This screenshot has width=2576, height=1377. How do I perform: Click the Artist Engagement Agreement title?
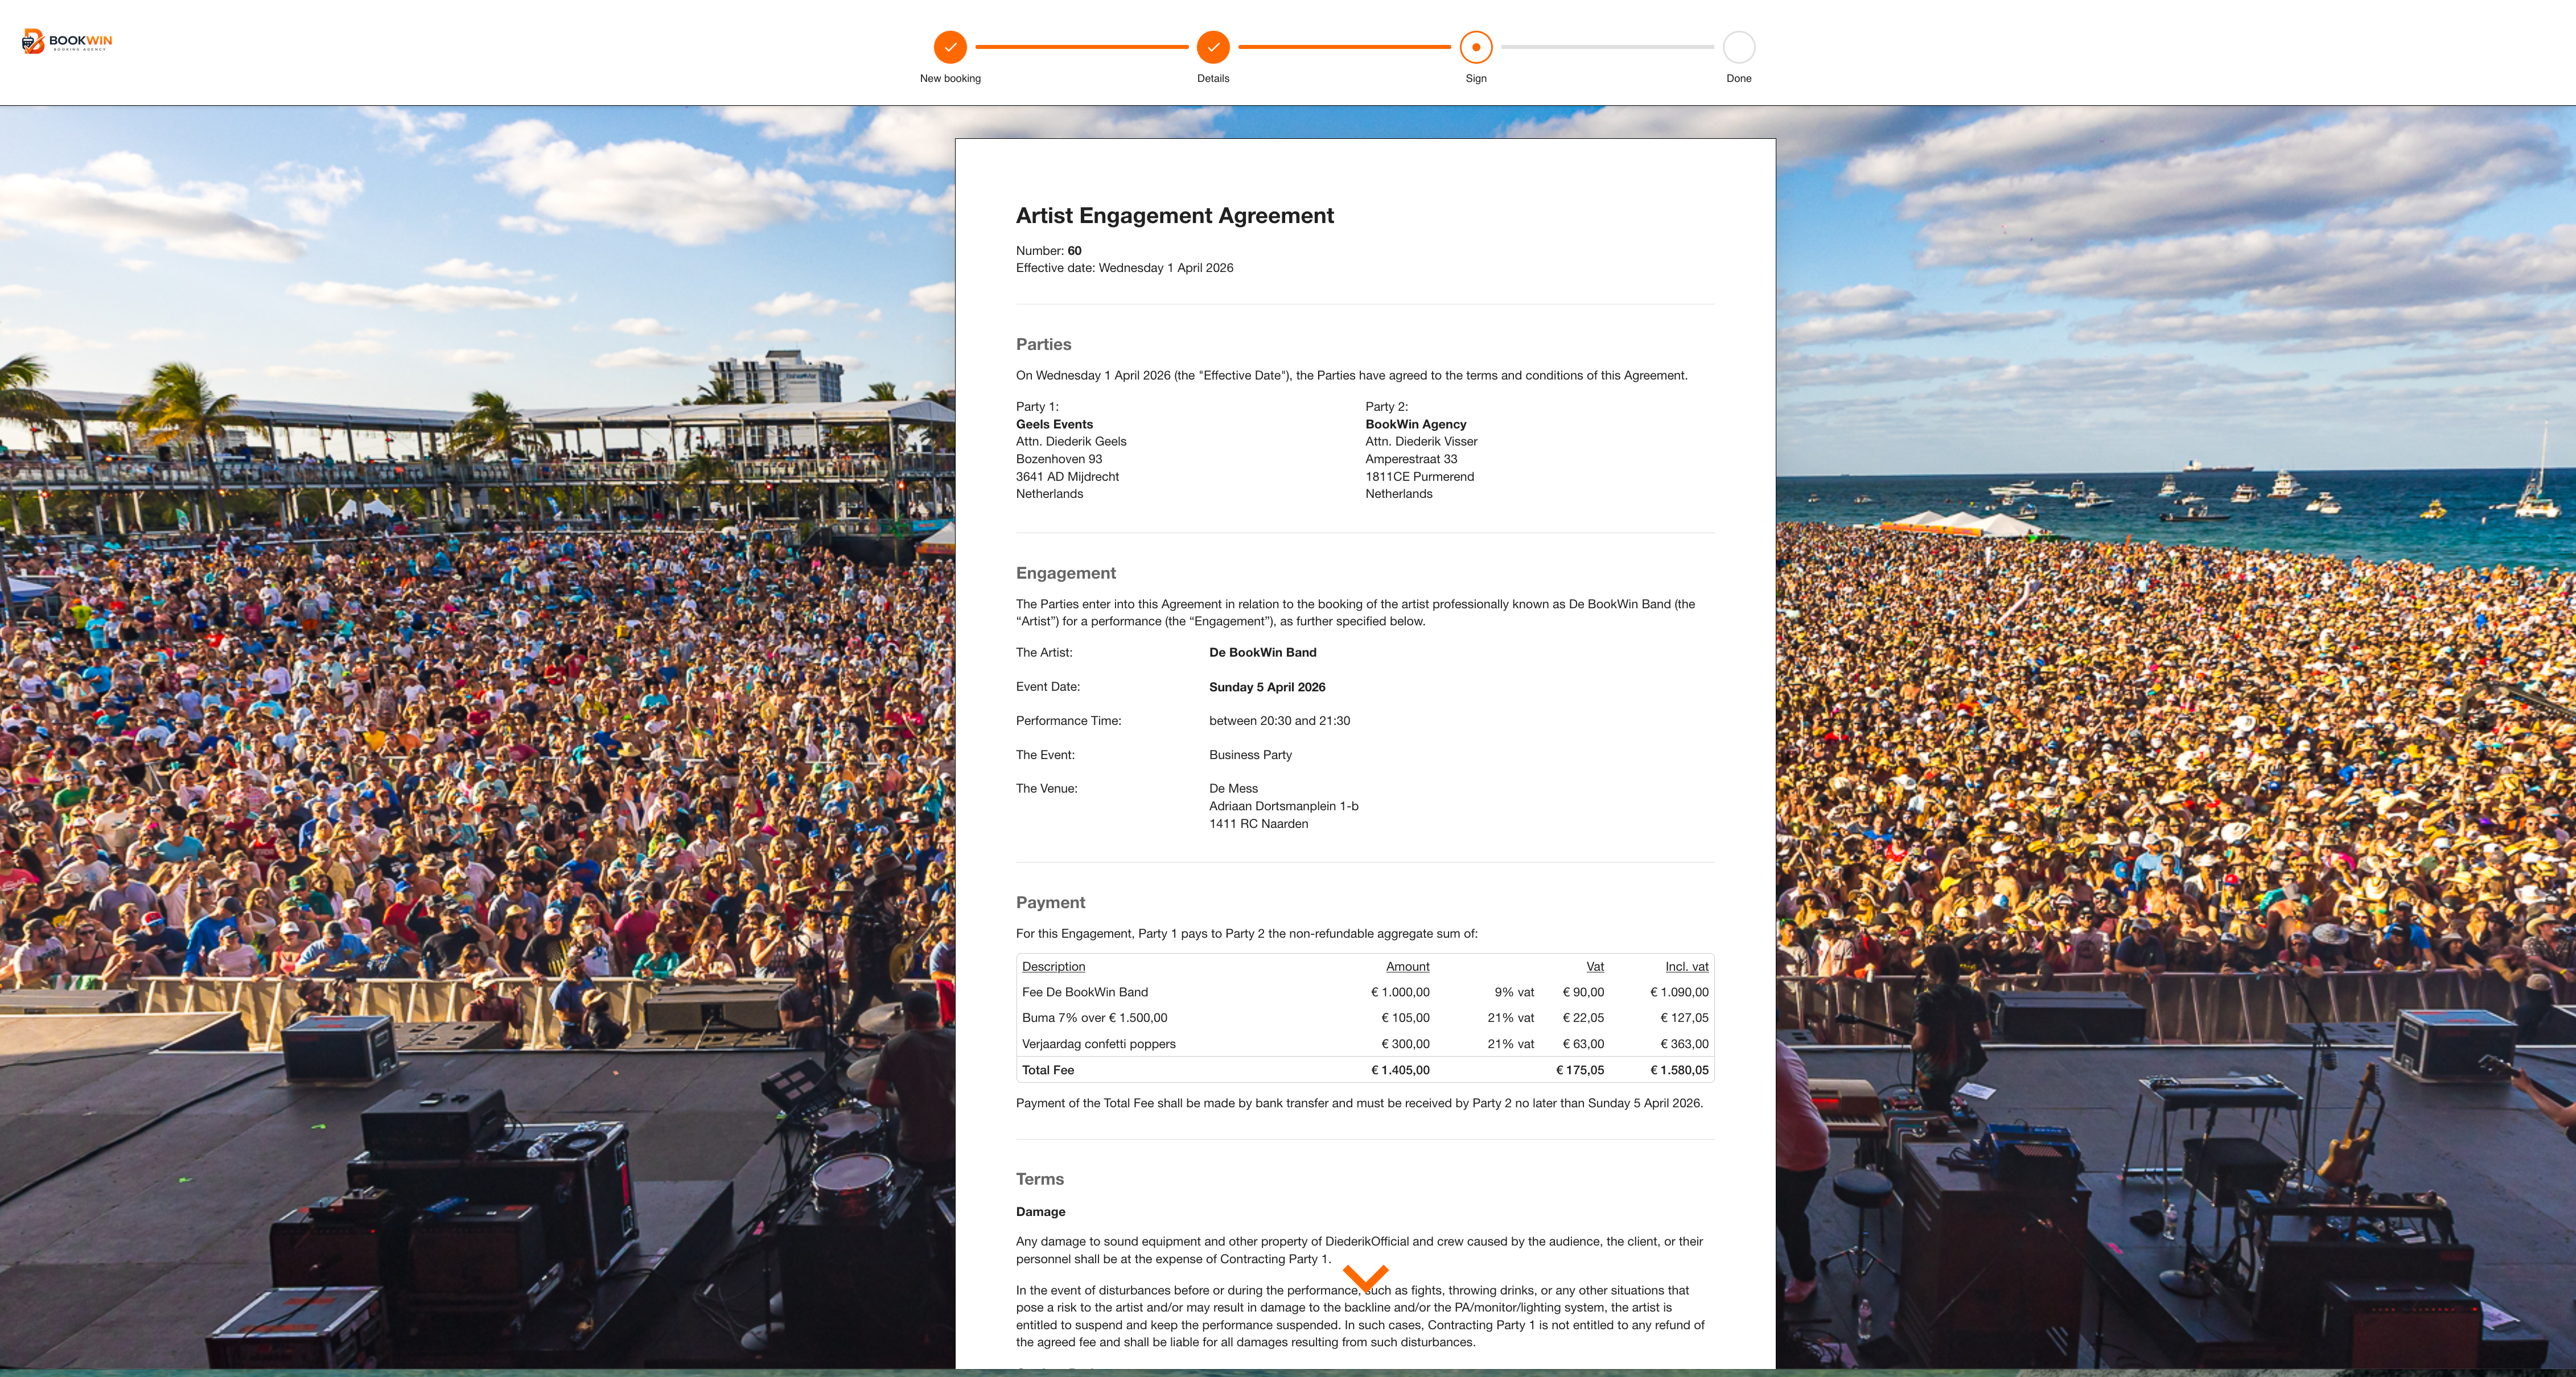click(x=1175, y=216)
